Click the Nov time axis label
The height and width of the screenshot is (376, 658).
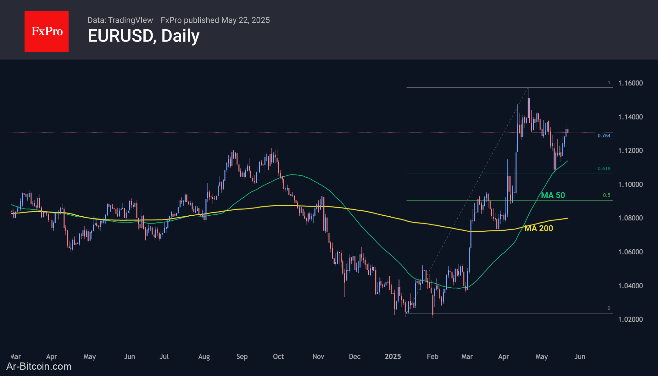click(318, 357)
